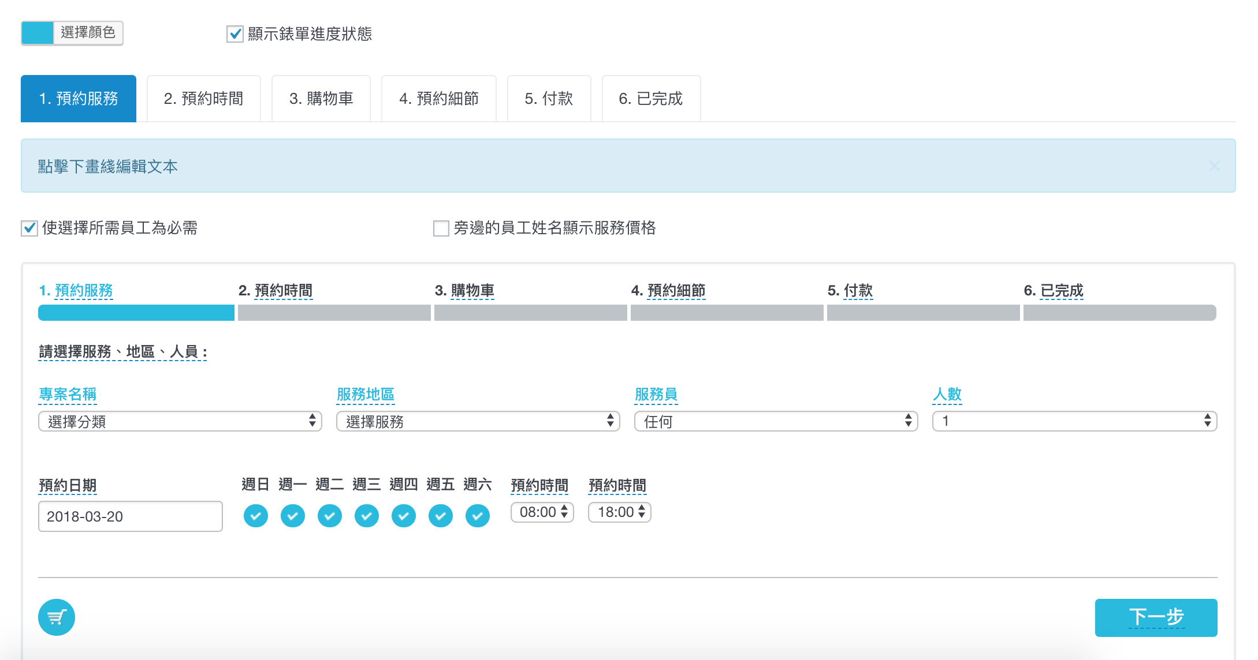Screen dimensions: 1258x660
Task: Click the shopping cart icon
Action: pos(57,617)
